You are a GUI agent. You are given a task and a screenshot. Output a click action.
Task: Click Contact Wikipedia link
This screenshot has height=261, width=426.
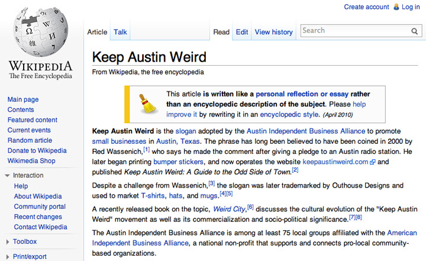tap(40, 227)
